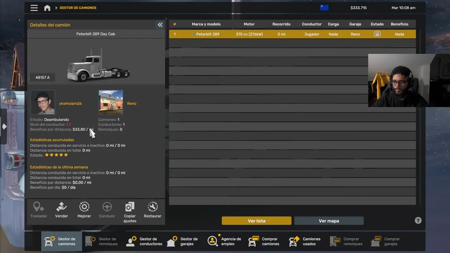Open Gestor de camiones tab
The width and height of the screenshot is (450, 253).
pyautogui.click(x=62, y=241)
